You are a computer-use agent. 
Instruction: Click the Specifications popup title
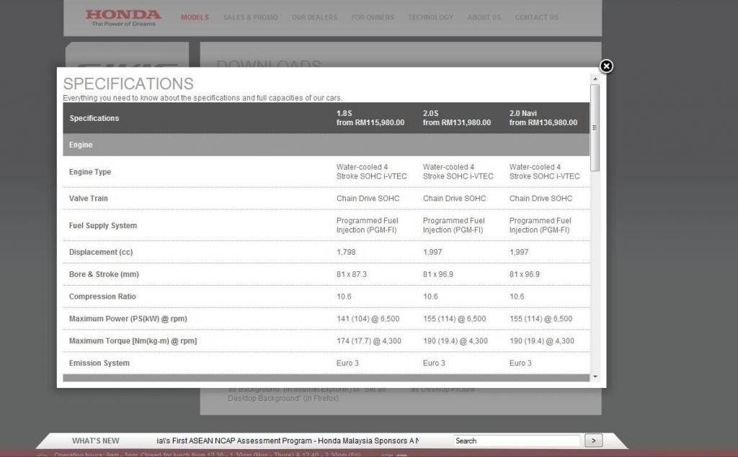pos(128,83)
